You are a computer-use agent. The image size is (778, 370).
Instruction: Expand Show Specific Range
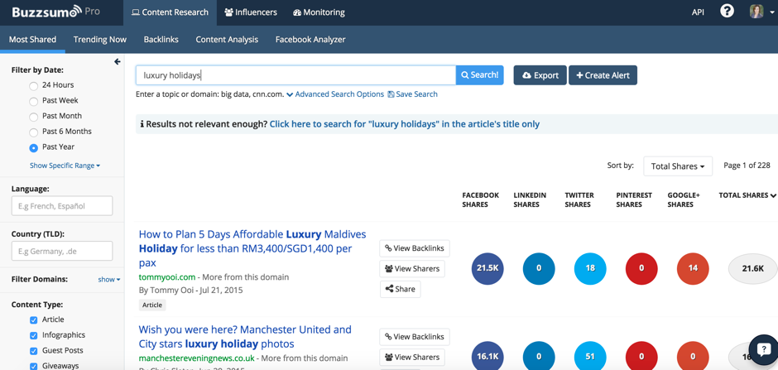click(65, 166)
